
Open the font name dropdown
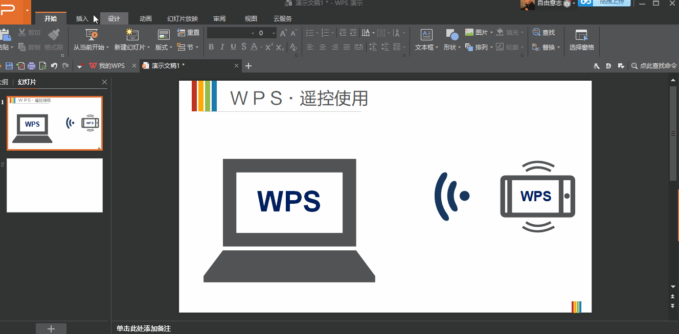tap(253, 33)
